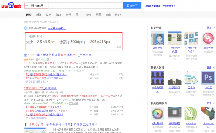Expand the 其他人还搜 section with 展开
This screenshot has width=216, height=133.
(x=210, y=67)
